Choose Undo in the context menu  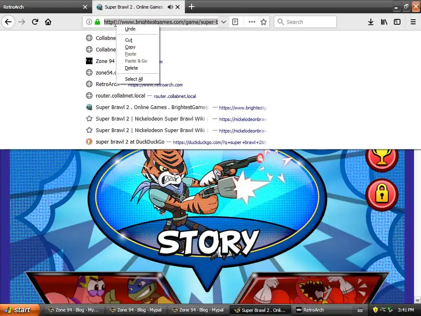click(x=138, y=29)
